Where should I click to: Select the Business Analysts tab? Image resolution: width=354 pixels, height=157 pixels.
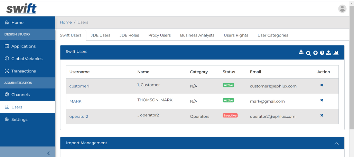[197, 35]
